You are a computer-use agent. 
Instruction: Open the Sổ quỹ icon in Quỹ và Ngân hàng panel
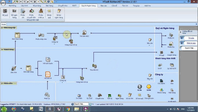(x=161, y=54)
